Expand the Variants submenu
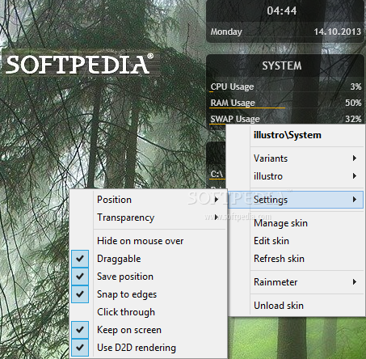The image size is (366, 359). (296, 158)
